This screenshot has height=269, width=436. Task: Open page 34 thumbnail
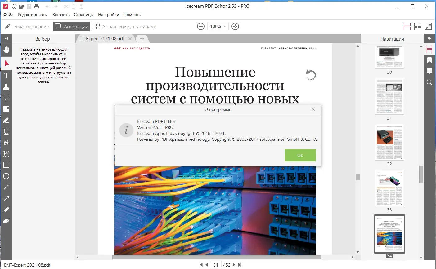point(389,234)
